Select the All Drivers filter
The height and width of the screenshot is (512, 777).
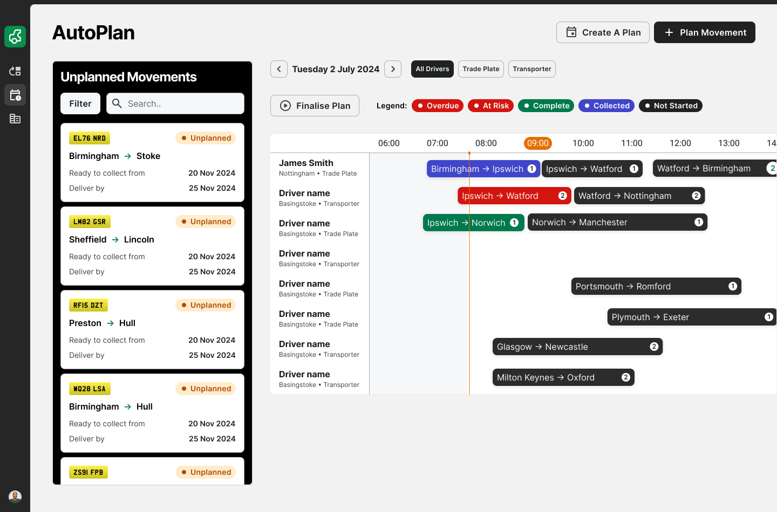(x=432, y=69)
